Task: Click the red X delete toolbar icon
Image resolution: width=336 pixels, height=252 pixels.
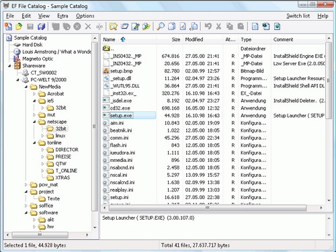Action: click(x=88, y=26)
